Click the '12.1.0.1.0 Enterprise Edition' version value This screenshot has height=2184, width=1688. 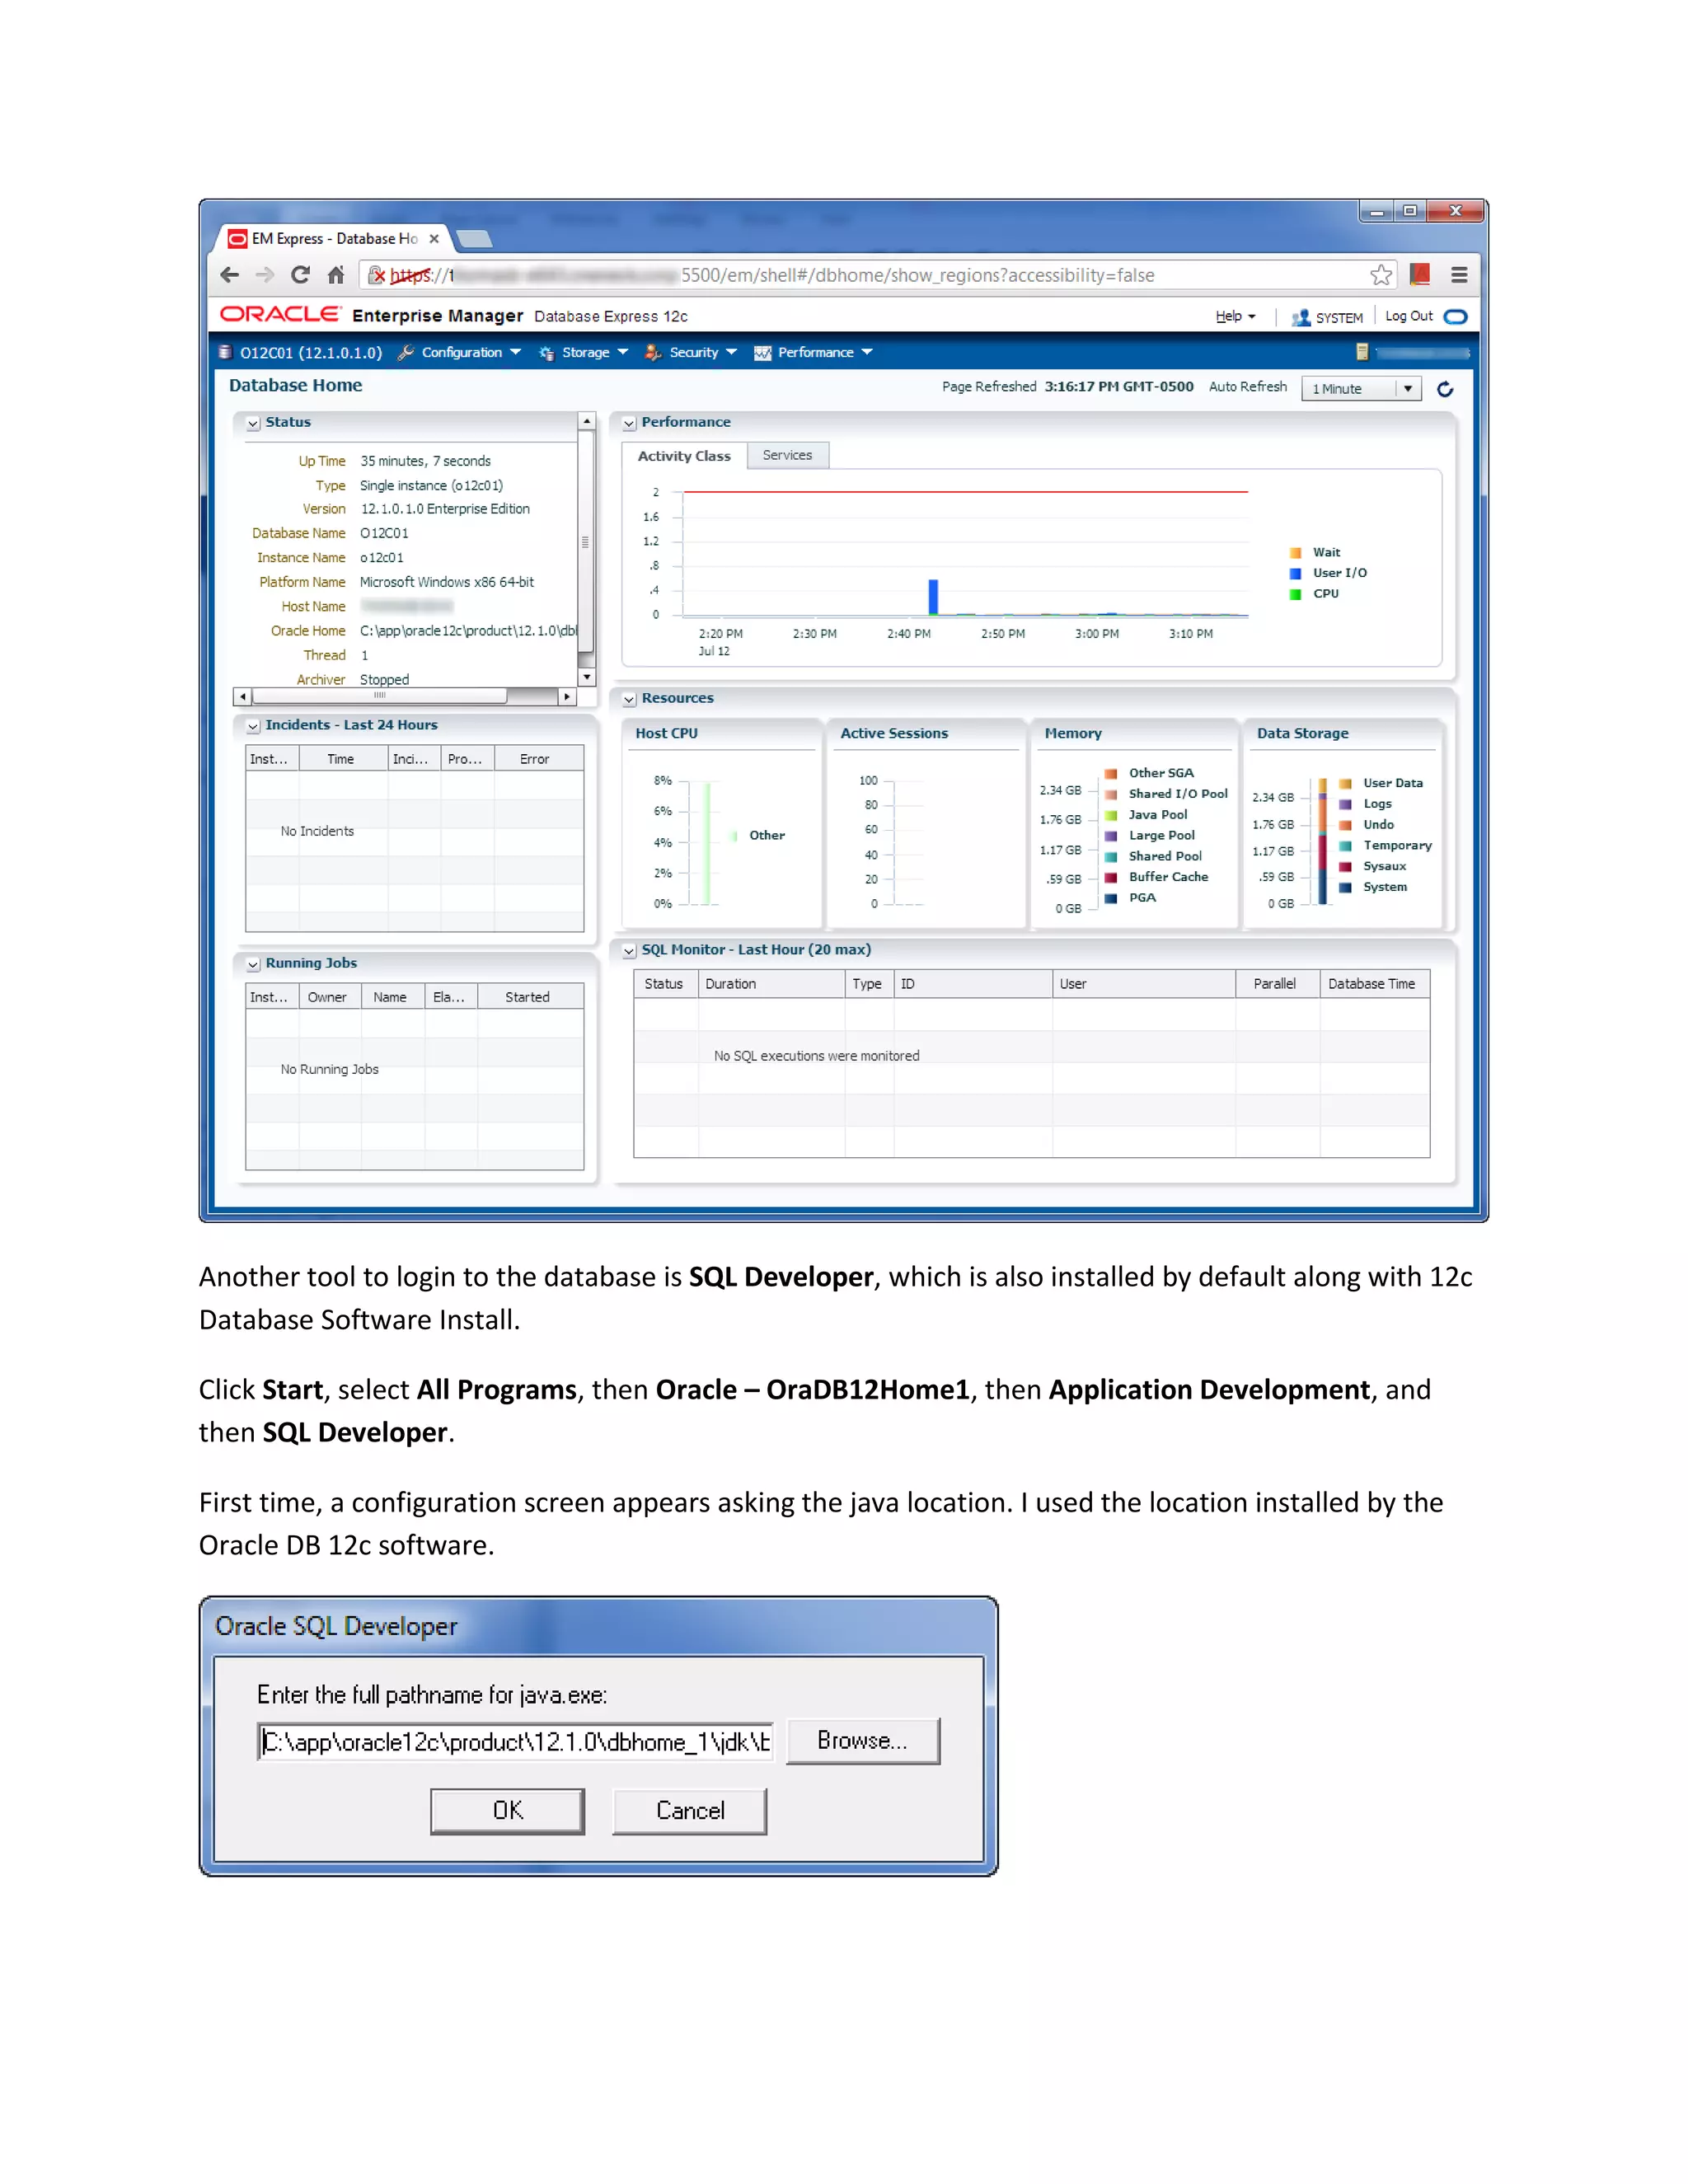[445, 509]
